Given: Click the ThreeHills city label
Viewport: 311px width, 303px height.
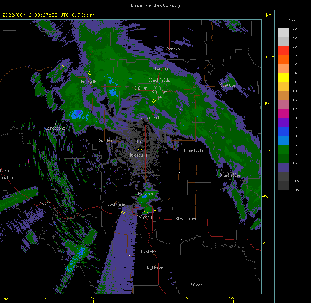Looking at the screenshot, I should pos(193,150).
